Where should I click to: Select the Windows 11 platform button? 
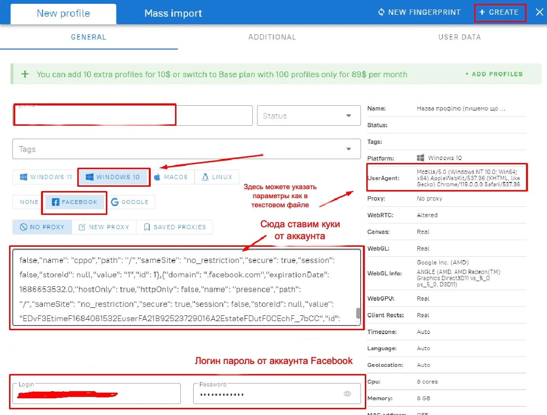coord(45,177)
